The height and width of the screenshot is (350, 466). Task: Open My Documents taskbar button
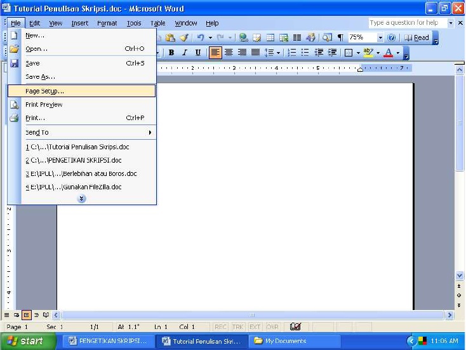(x=294, y=341)
